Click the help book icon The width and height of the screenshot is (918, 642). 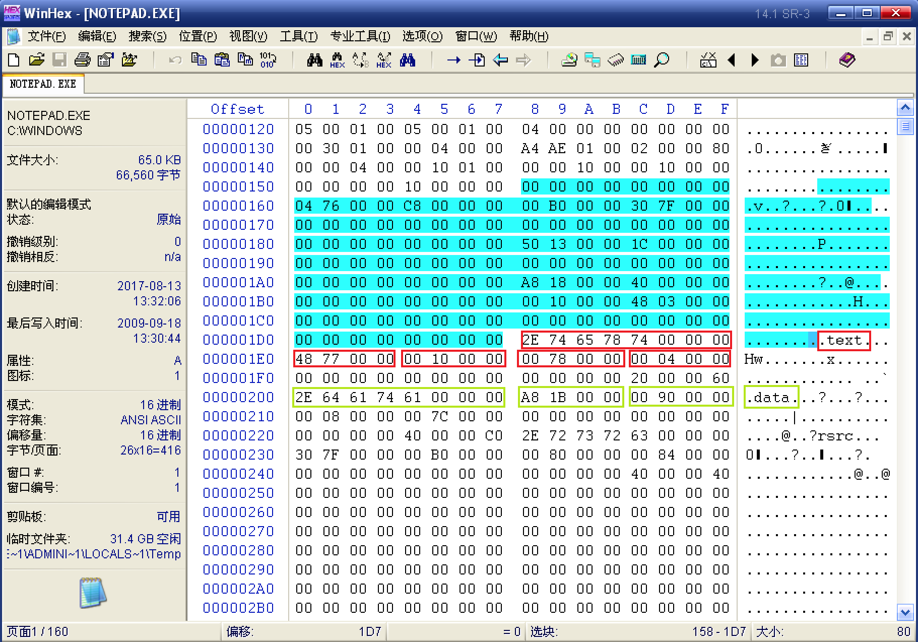click(x=847, y=60)
